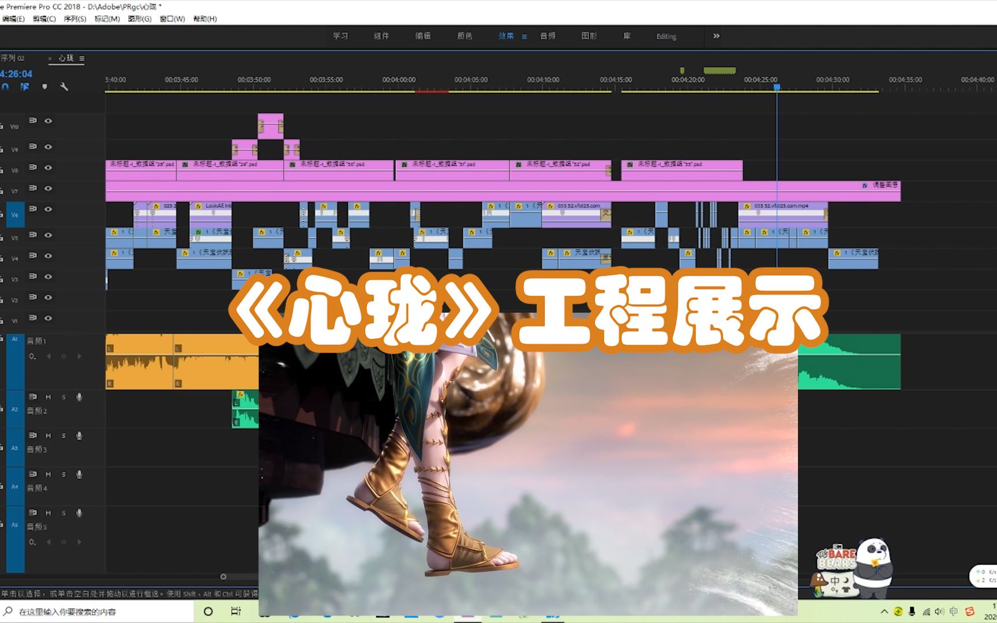Hide video track V3 output
Screen dimensions: 997x623
48,276
